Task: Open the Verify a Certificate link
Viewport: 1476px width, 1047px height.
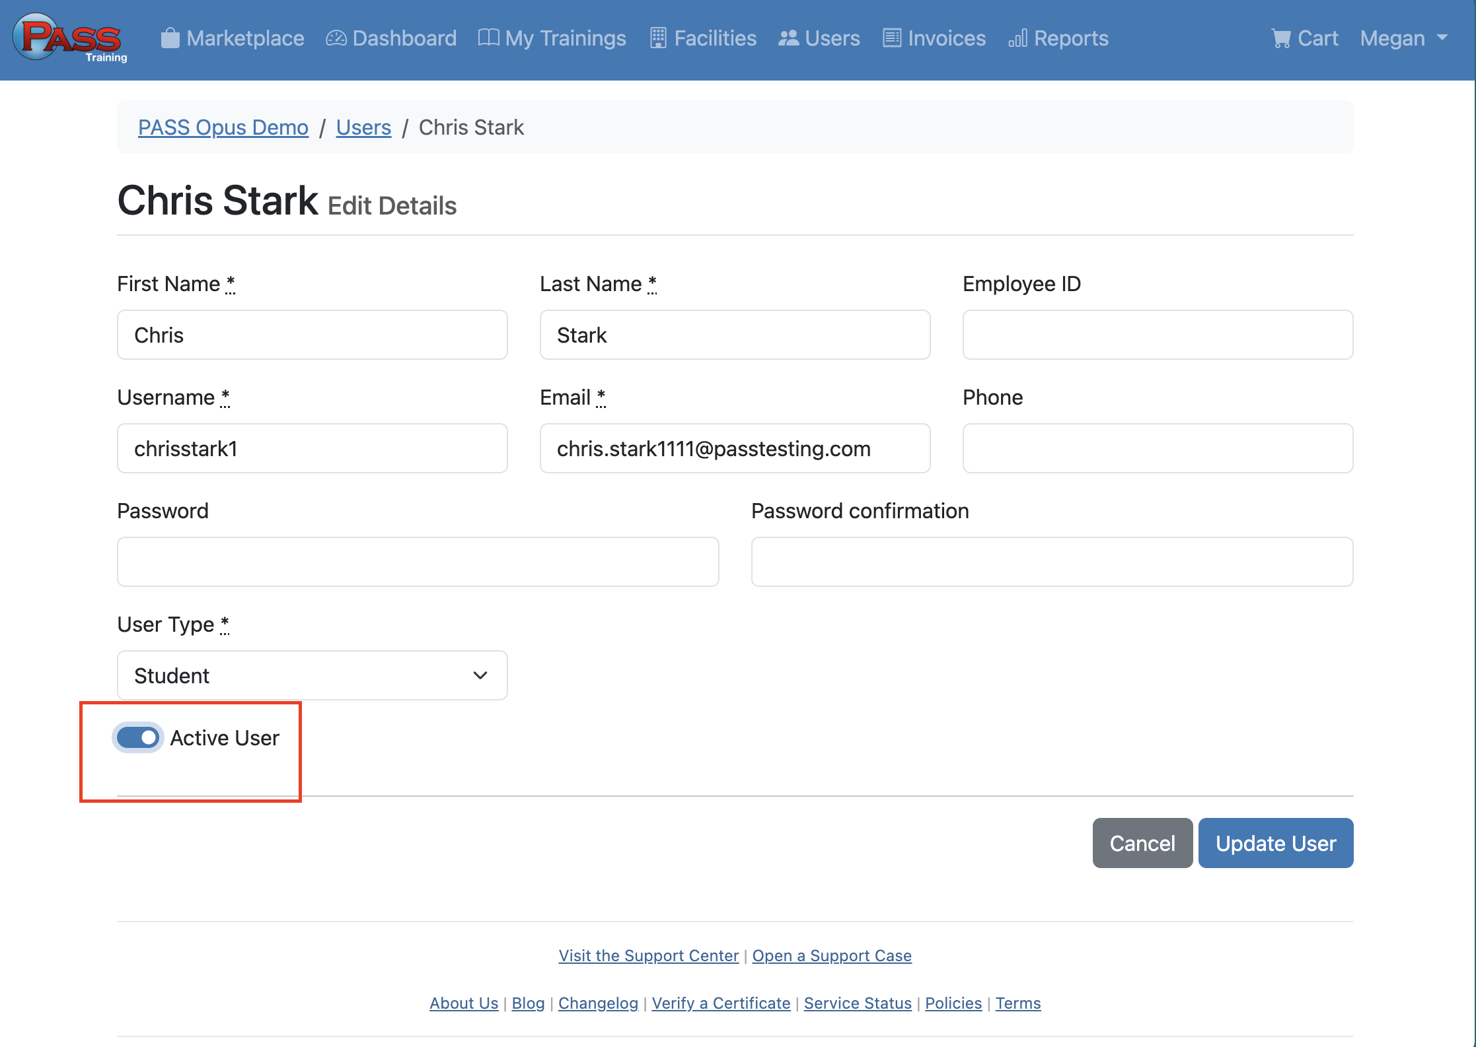Action: 721,1003
